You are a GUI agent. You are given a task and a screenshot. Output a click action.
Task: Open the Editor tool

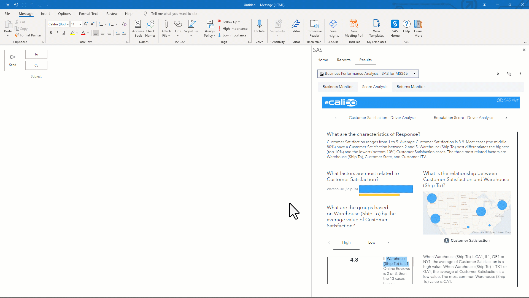pyautogui.click(x=296, y=26)
